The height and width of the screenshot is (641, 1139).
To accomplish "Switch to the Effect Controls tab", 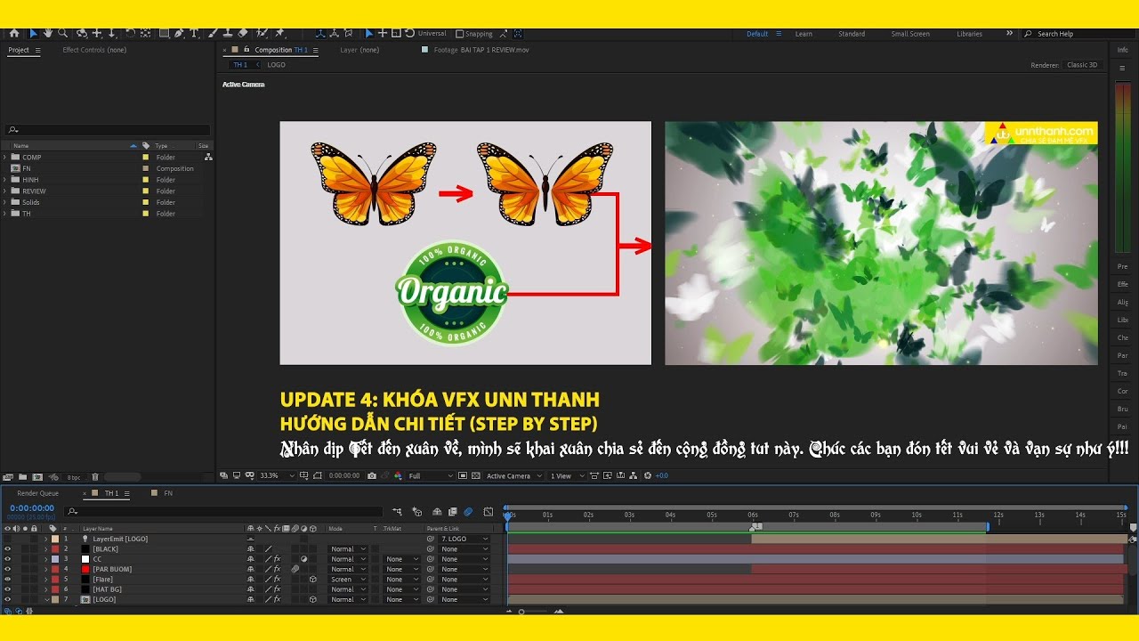I will click(x=94, y=50).
